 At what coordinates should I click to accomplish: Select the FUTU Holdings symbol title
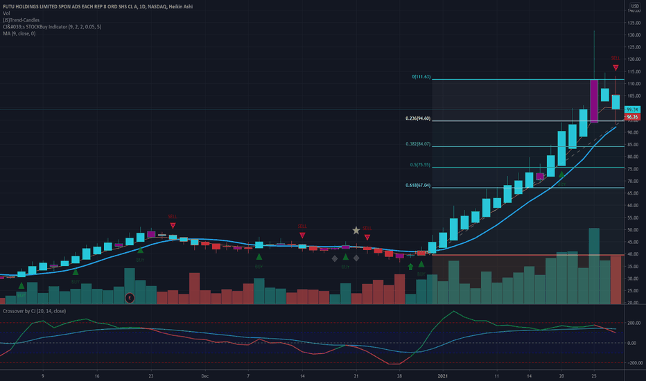click(98, 7)
